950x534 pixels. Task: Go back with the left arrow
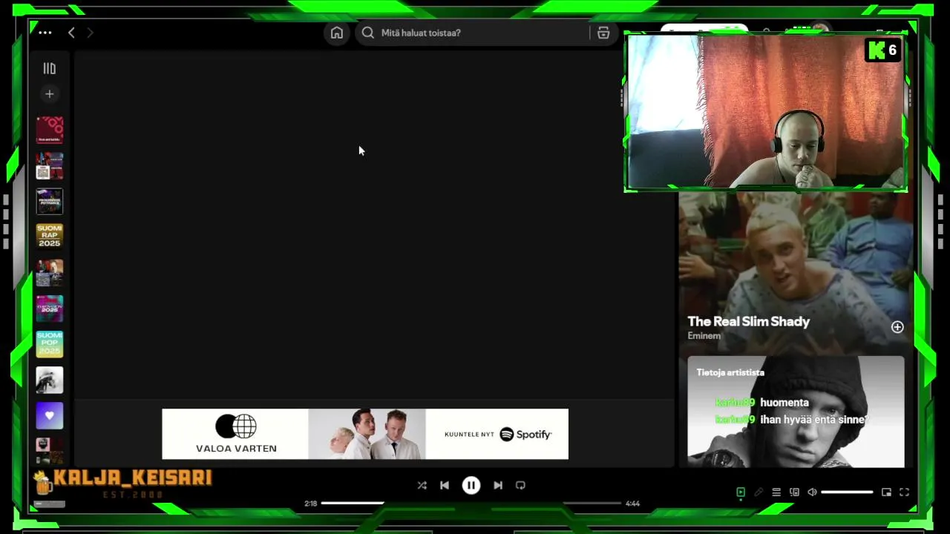coord(71,33)
